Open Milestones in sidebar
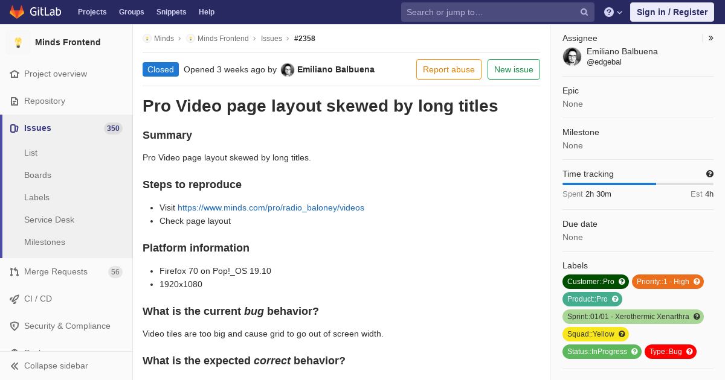 click(45, 242)
